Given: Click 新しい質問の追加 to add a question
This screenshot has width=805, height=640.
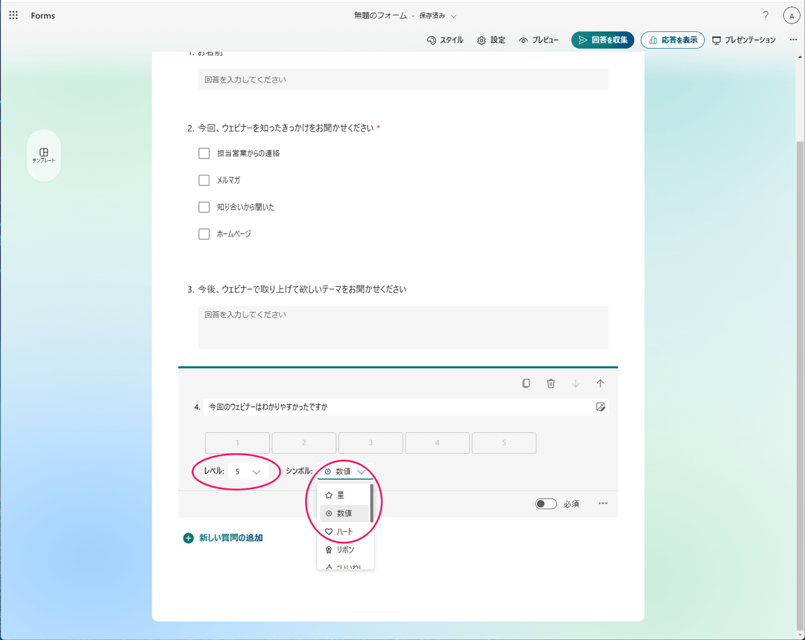Looking at the screenshot, I should pos(230,538).
